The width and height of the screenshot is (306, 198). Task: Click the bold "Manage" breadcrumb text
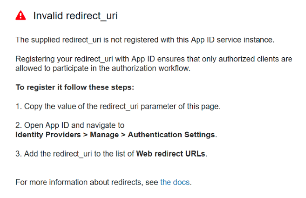point(105,135)
